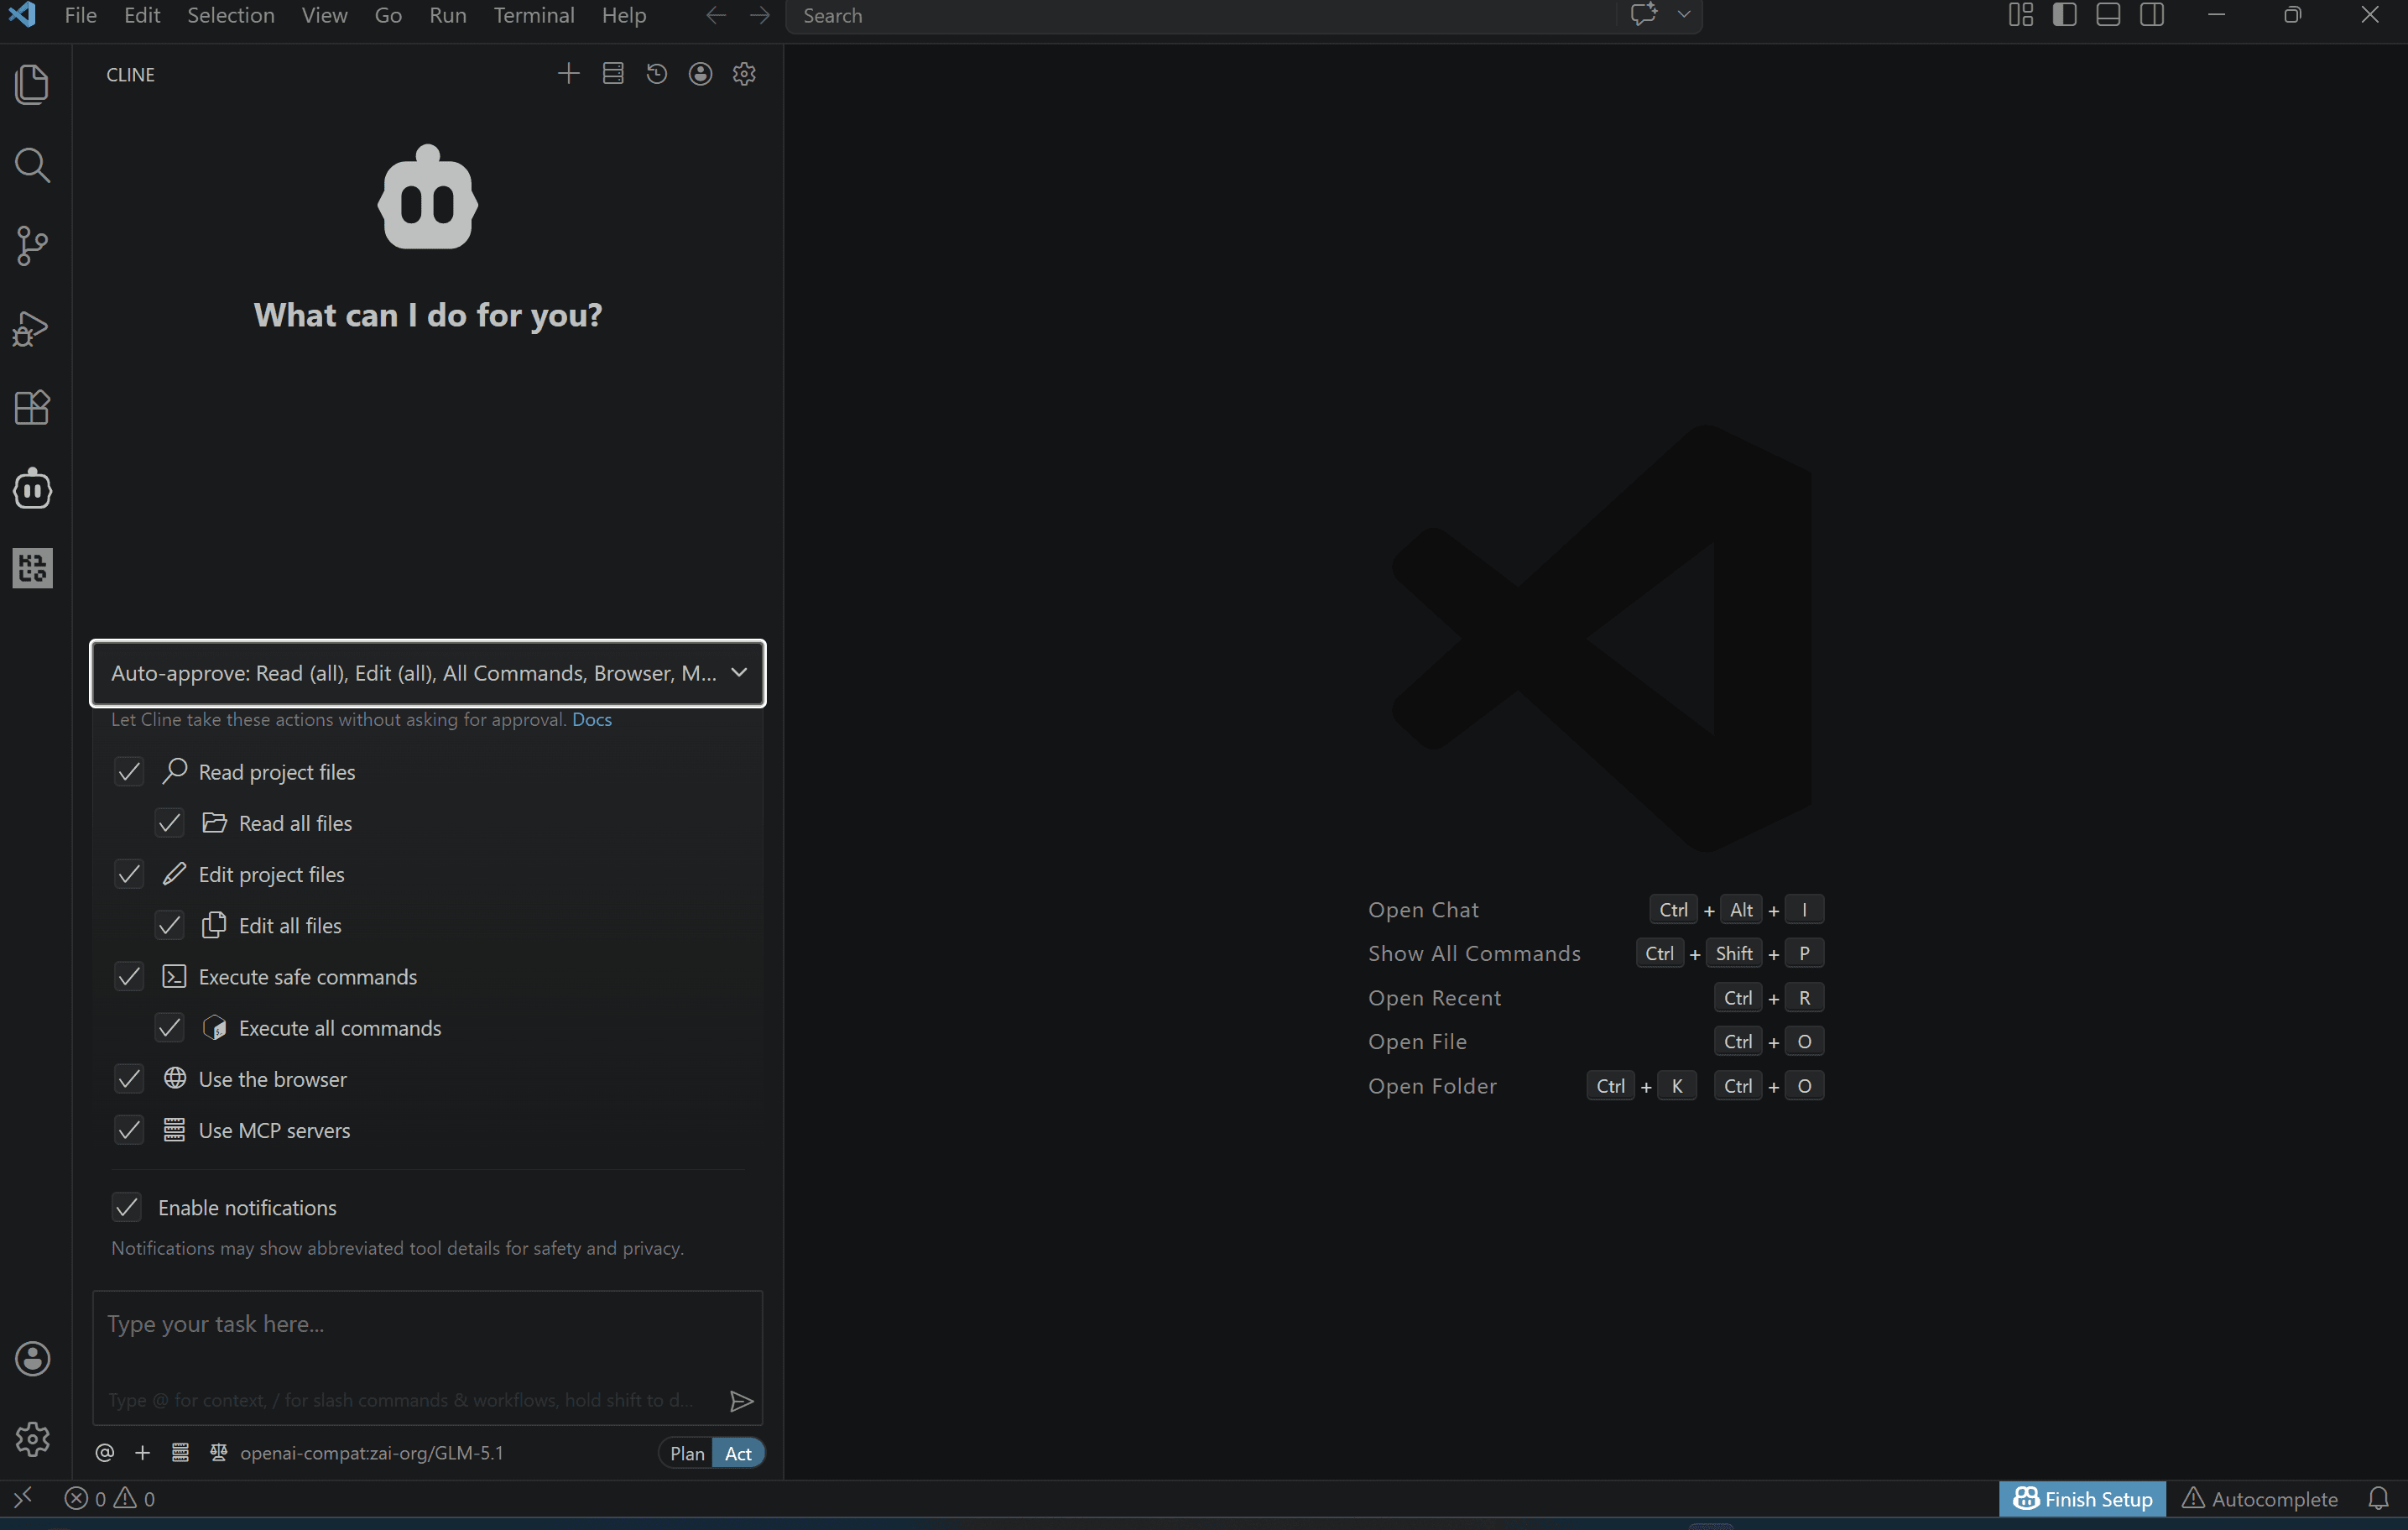2408x1530 pixels.
Task: Expand the chat dropdown arrow in title bar
Action: coord(1684,15)
